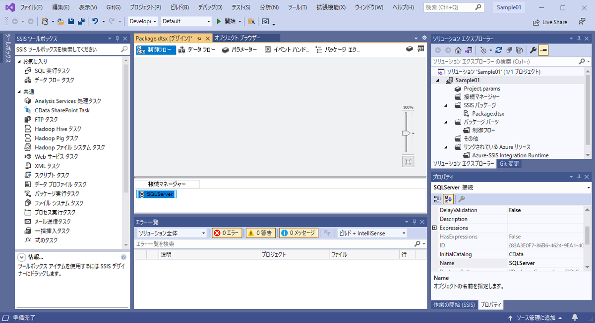Toggle the 0 Messages filter button
The image size is (595, 323).
point(298,233)
